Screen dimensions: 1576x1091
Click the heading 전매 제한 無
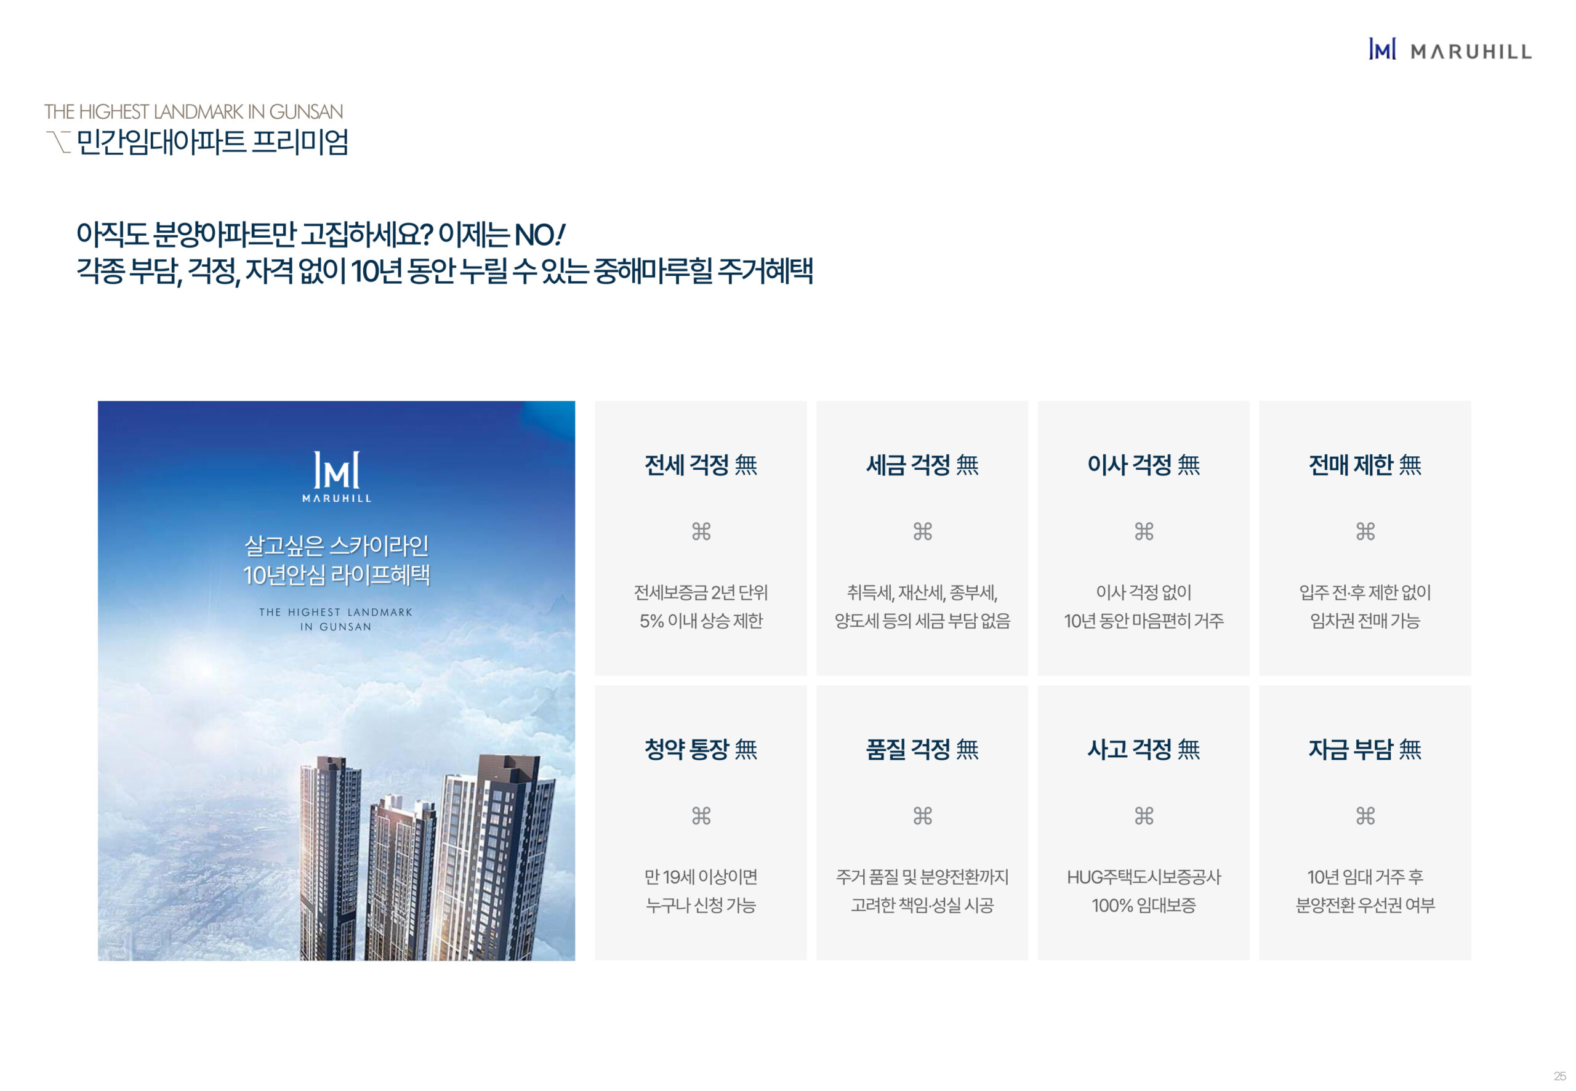[1365, 465]
